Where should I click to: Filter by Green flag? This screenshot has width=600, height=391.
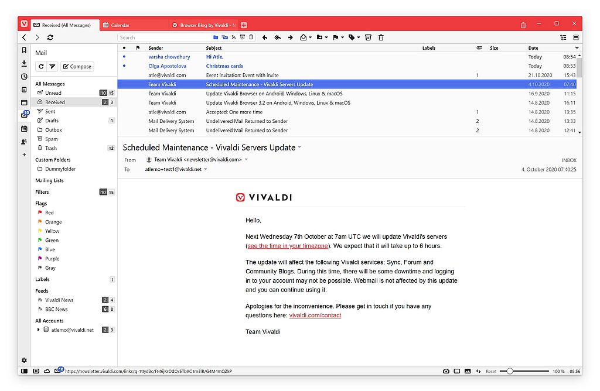75,240
